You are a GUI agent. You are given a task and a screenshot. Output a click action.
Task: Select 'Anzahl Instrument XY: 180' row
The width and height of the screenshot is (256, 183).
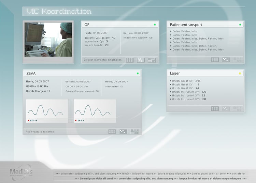pyautogui.click(x=188, y=99)
